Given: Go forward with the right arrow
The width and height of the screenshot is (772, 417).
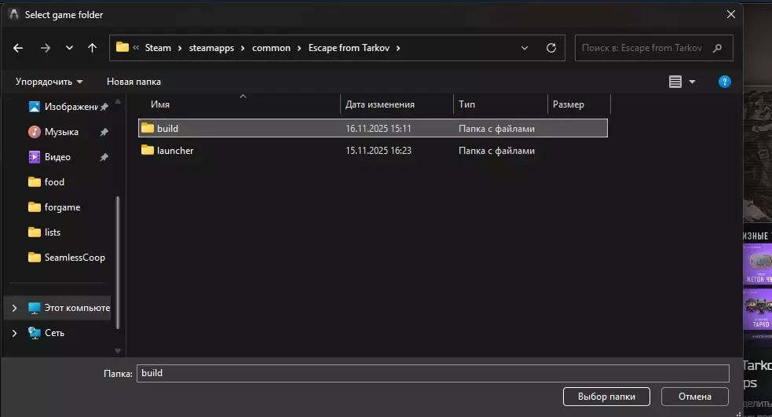Looking at the screenshot, I should 46,48.
